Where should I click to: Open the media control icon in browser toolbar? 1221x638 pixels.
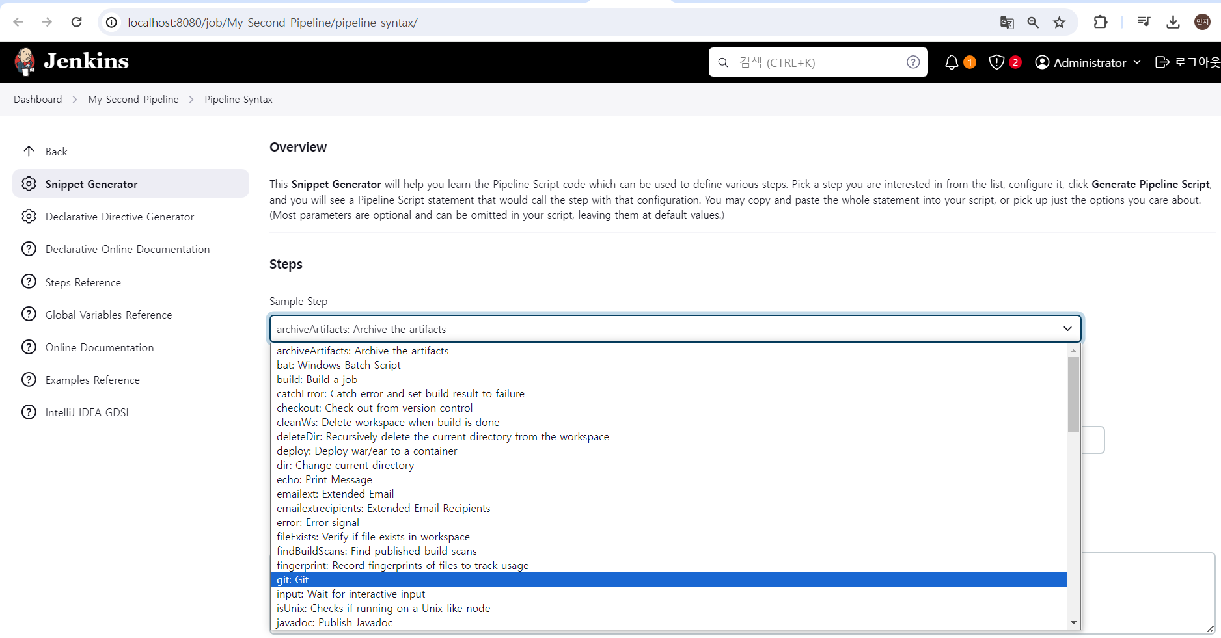(x=1144, y=22)
